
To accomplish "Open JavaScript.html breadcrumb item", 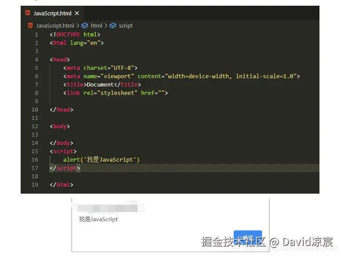I will coord(55,25).
